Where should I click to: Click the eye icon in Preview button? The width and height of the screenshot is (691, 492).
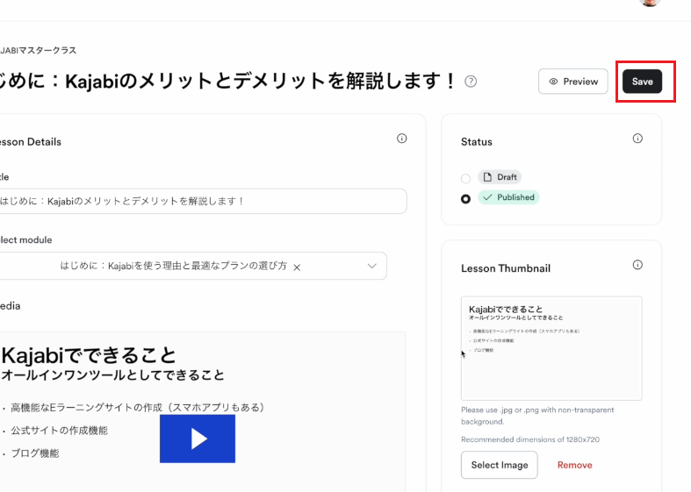[x=553, y=82]
